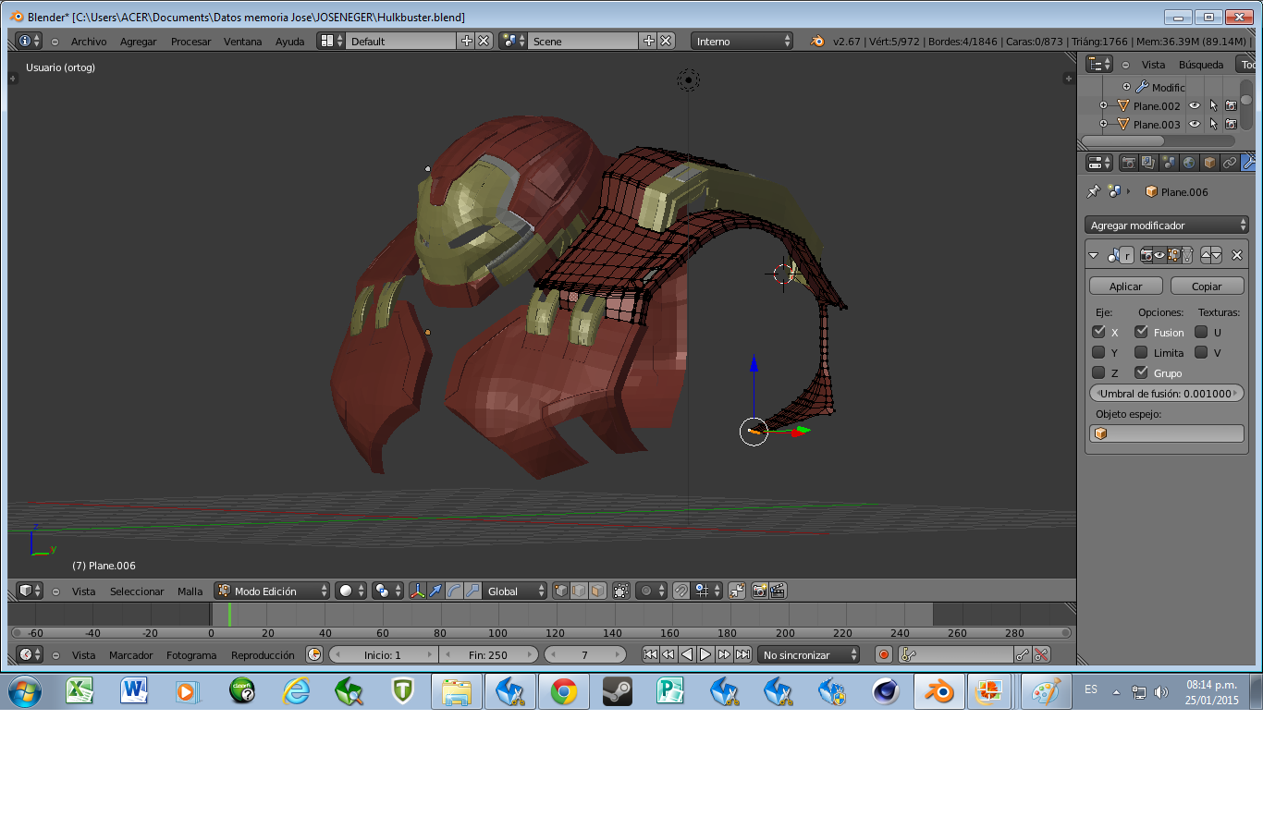Switch to vertex select mode
1263x817 pixels.
click(x=561, y=591)
